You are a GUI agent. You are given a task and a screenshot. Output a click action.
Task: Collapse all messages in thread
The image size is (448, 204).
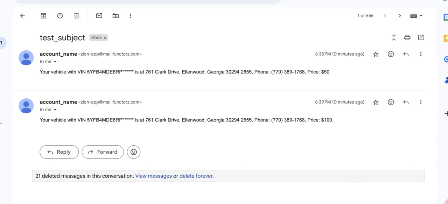tap(394, 37)
